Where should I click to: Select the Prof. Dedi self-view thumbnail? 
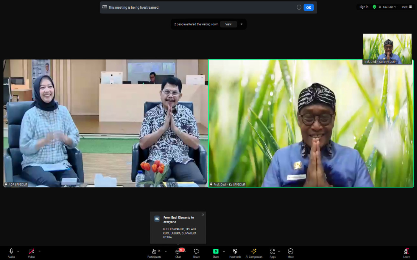[387, 49]
